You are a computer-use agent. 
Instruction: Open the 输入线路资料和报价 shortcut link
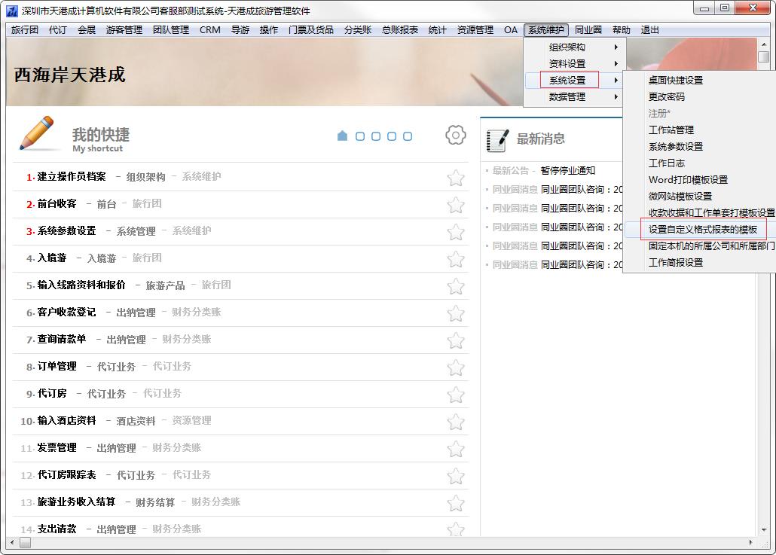(x=81, y=285)
